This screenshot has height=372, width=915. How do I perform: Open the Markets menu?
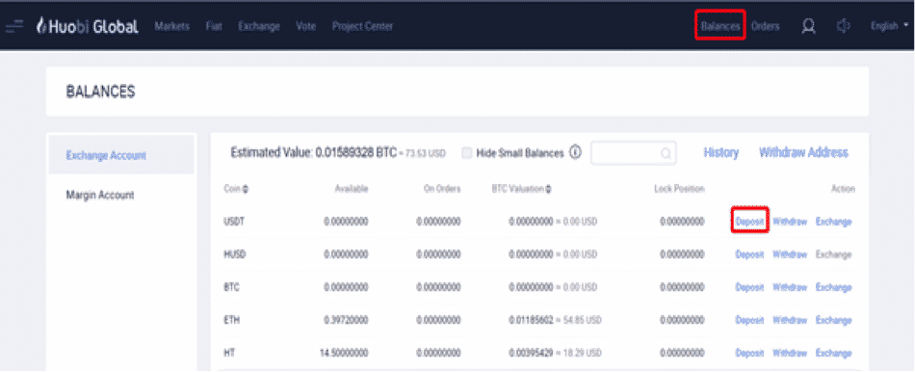(x=172, y=26)
